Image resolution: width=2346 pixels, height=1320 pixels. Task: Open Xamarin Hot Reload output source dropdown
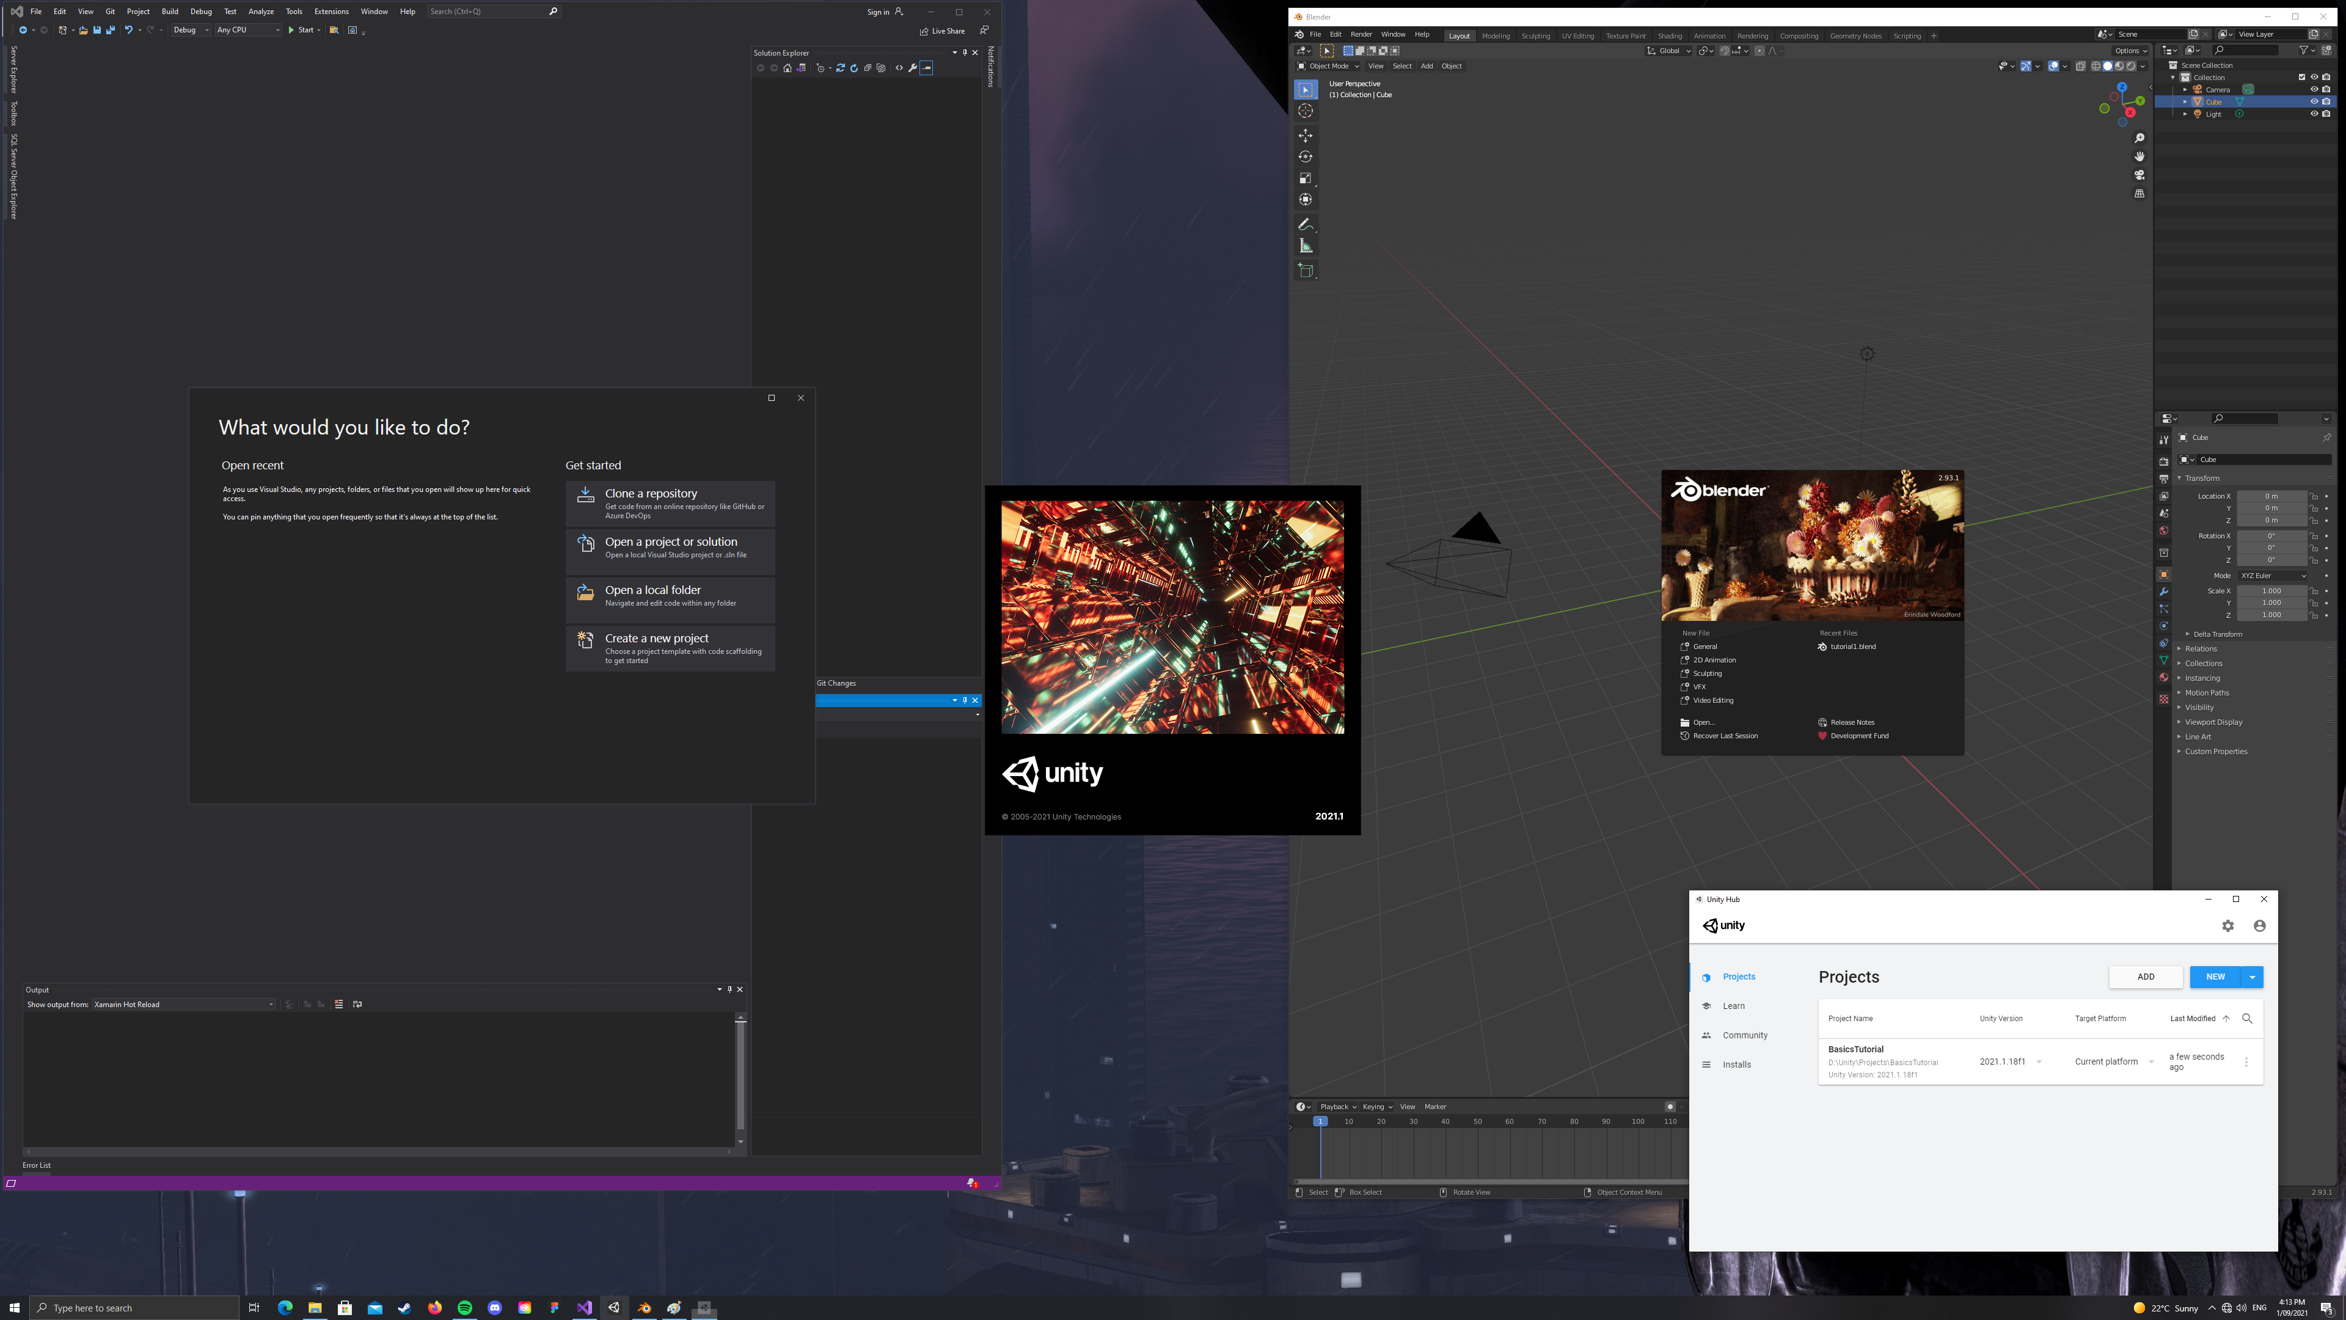183,1005
